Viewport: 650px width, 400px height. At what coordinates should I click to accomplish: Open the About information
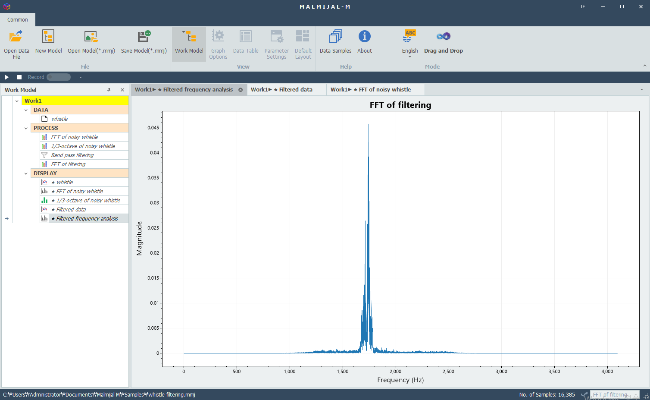(364, 42)
